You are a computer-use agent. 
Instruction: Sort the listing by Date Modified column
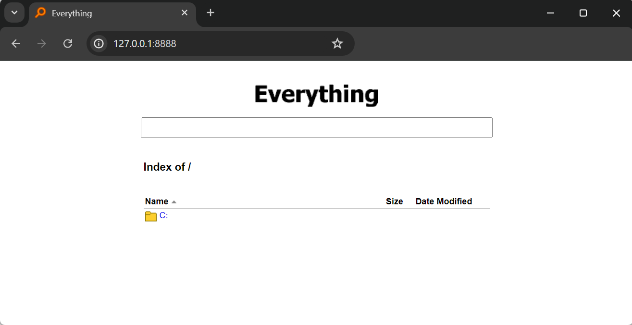[x=444, y=201]
